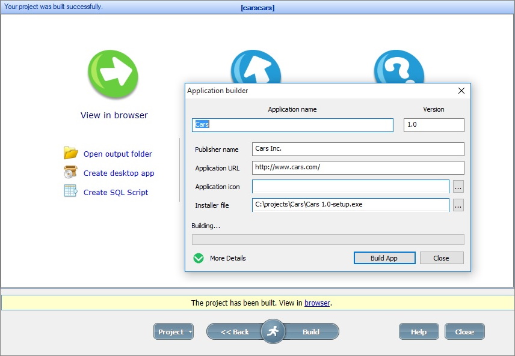
Task: Click the Create desktop app link
Action: [119, 173]
